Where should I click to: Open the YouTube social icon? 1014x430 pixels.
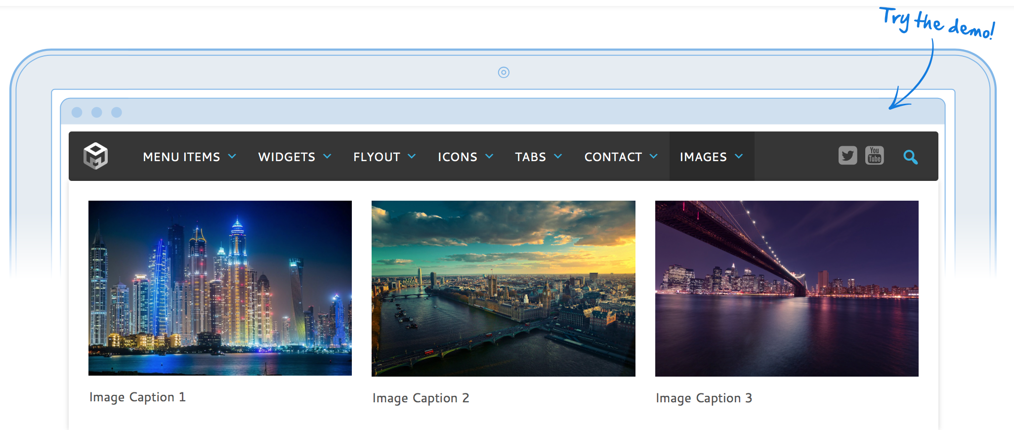pos(874,156)
